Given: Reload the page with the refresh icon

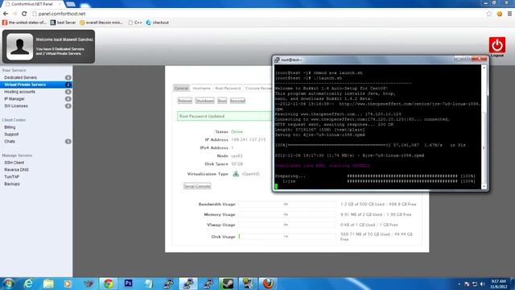Looking at the screenshot, I should coord(24,14).
